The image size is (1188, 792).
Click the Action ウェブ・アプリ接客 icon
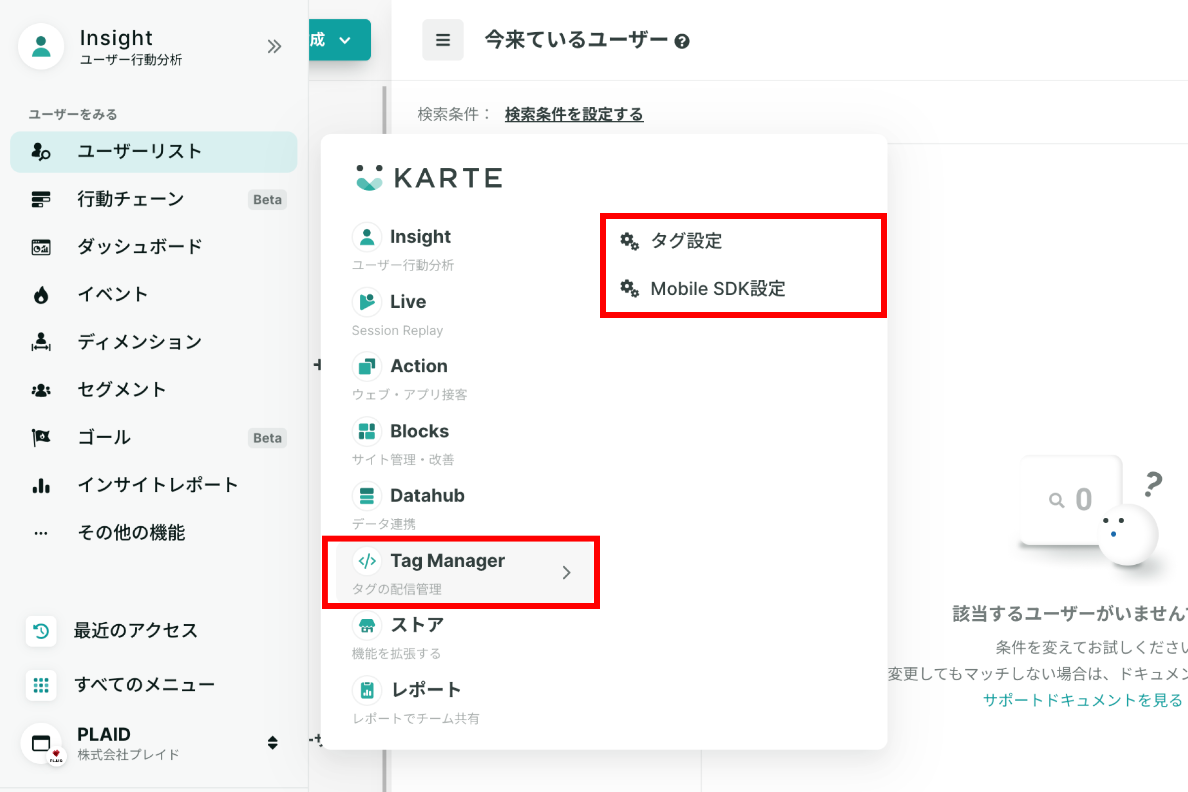coord(367,365)
